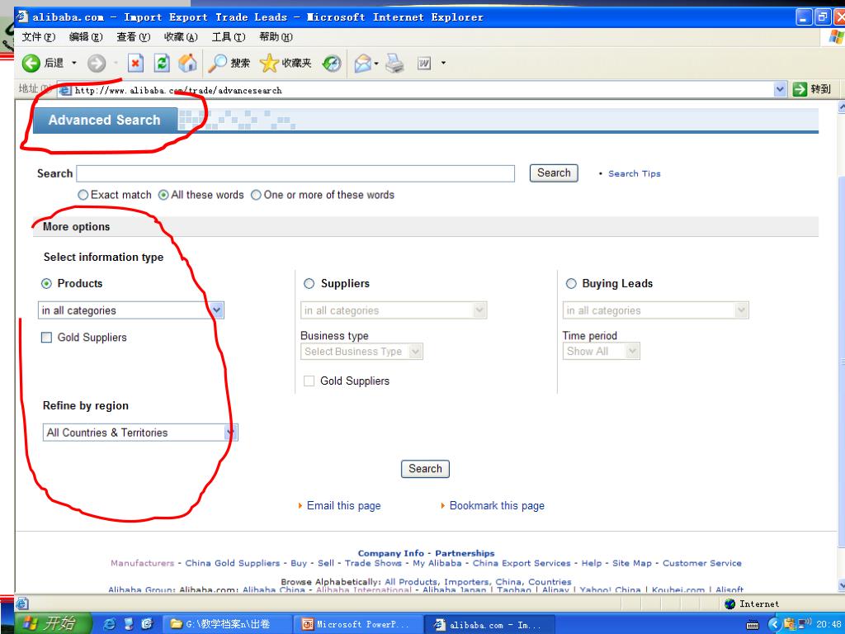
Task: Open the 编辑(E) menu
Action: coord(86,36)
